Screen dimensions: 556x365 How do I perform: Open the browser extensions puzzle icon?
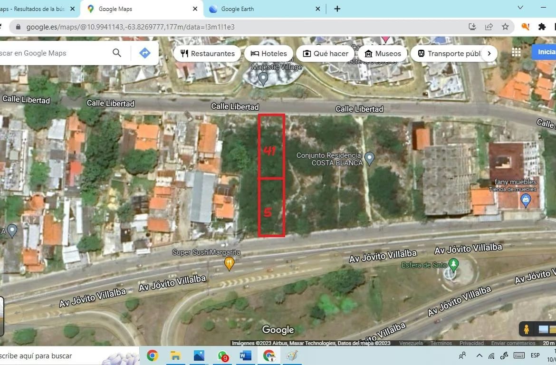coord(542,27)
